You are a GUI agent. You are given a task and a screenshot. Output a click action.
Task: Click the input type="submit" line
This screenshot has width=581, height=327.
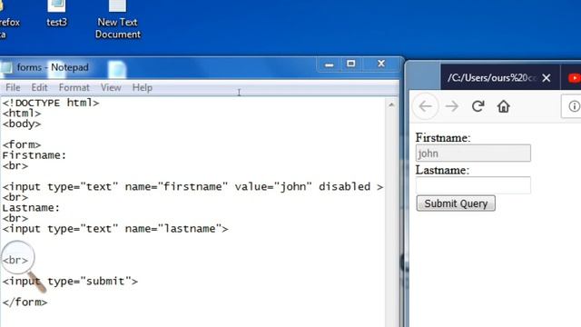click(x=70, y=282)
